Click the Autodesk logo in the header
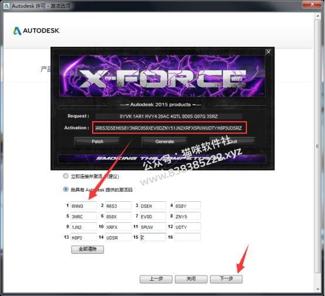The image size is (325, 296). (36, 31)
